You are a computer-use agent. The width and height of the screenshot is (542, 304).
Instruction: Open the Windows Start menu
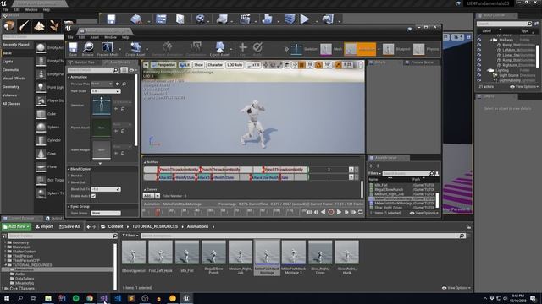7,298
